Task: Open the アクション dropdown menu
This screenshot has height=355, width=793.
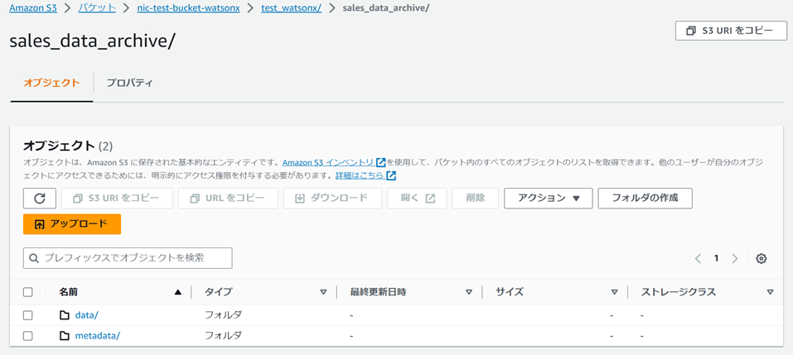Action: [x=549, y=199]
